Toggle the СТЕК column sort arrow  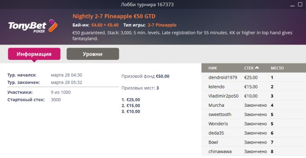click(257, 68)
